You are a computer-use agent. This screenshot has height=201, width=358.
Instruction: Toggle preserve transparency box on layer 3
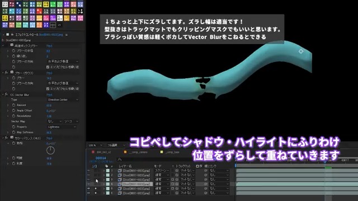(x=173, y=180)
